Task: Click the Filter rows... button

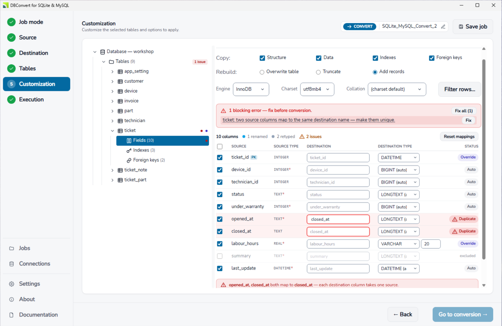Action: 460,89
